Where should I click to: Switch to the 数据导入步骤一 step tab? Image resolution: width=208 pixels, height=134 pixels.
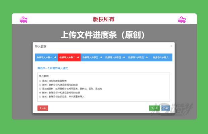tap(44, 57)
